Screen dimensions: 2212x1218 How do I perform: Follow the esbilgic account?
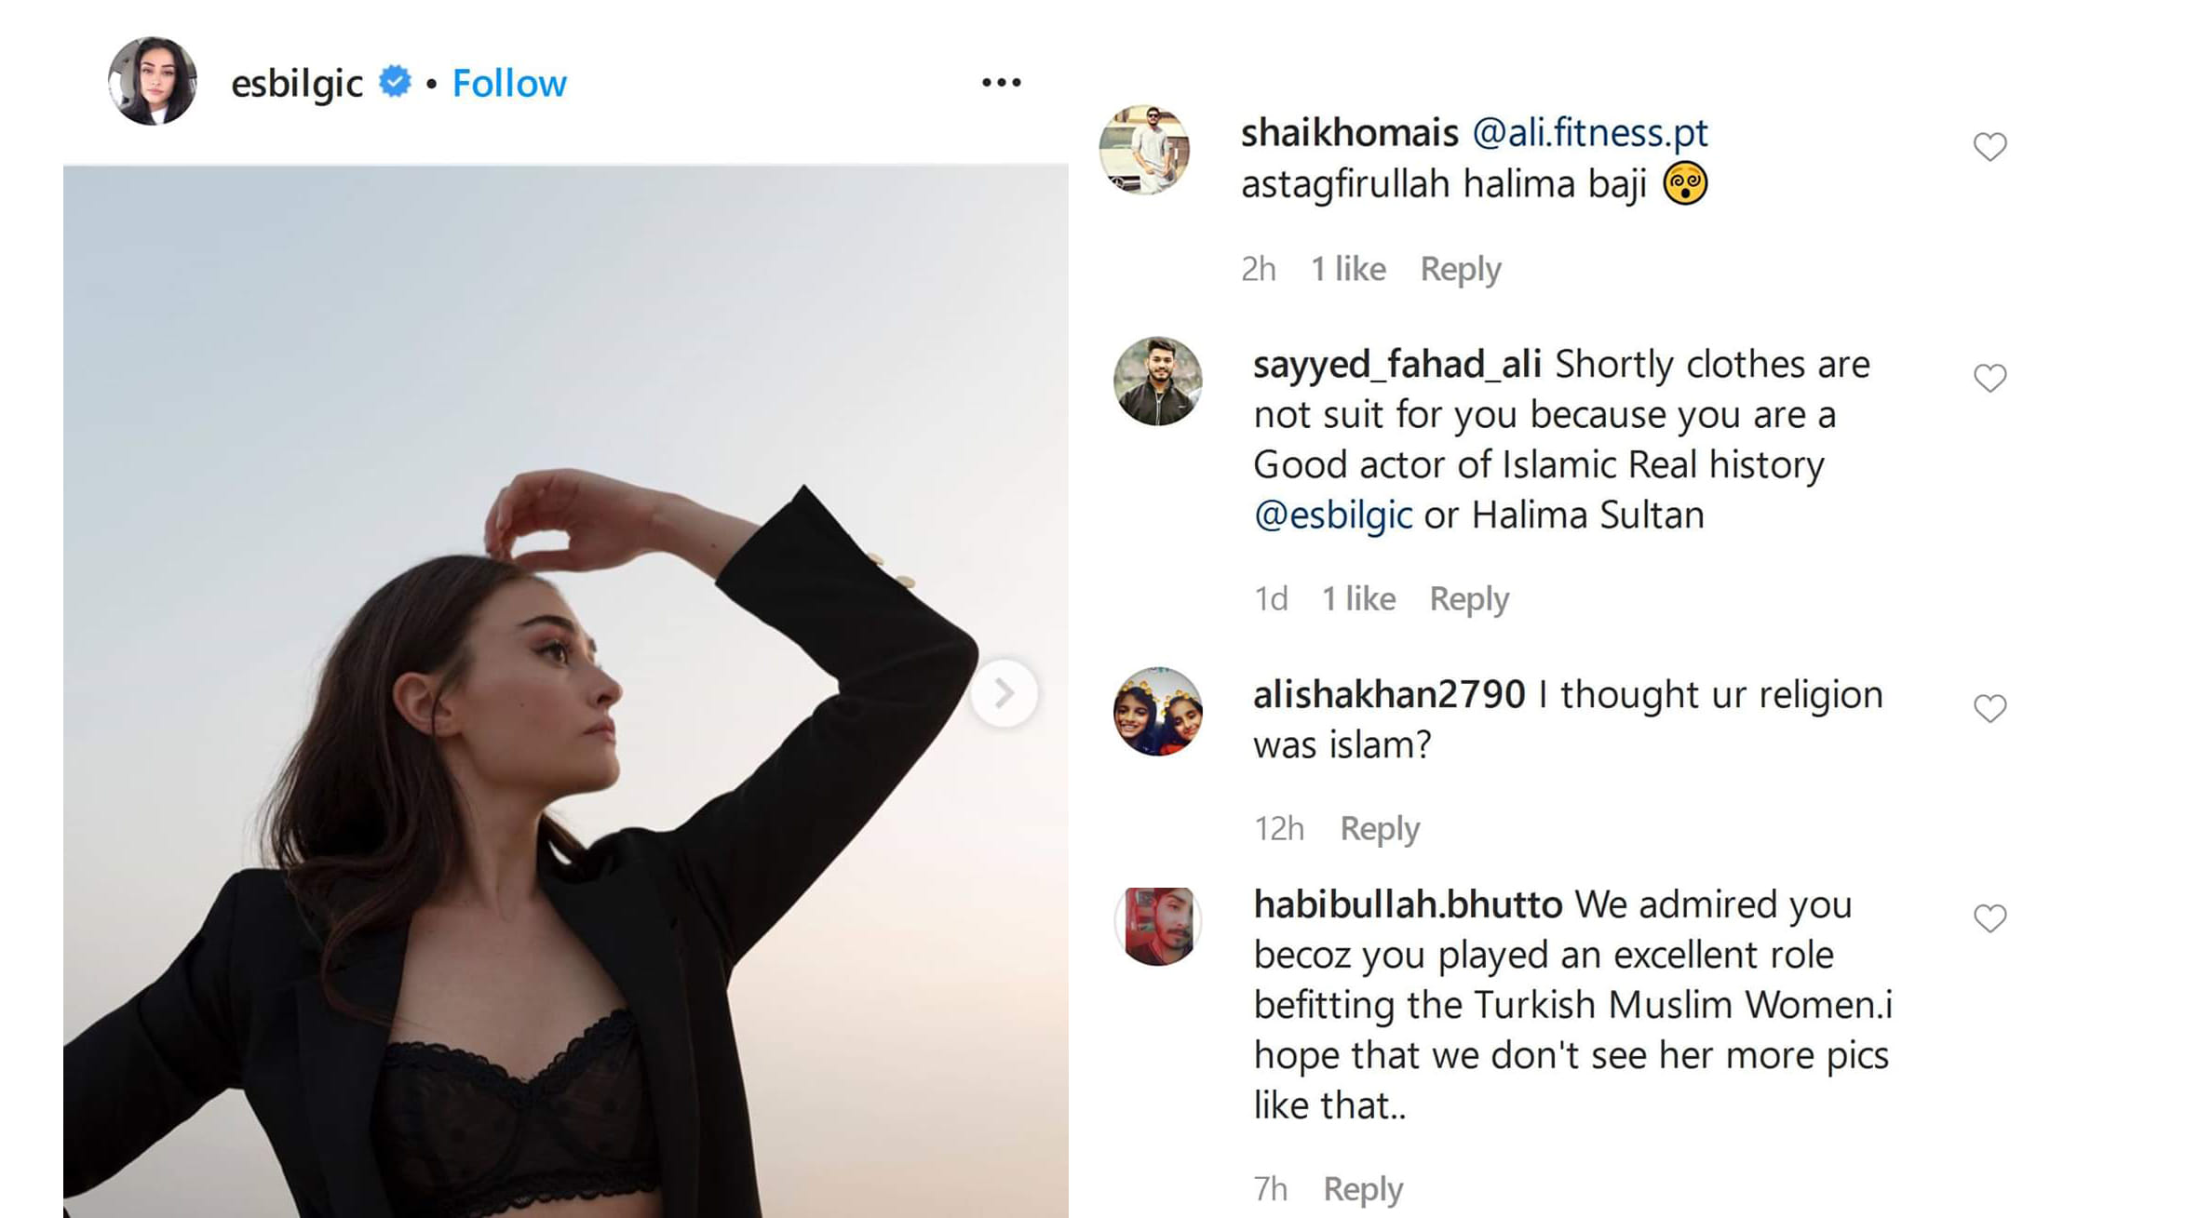coord(509,84)
